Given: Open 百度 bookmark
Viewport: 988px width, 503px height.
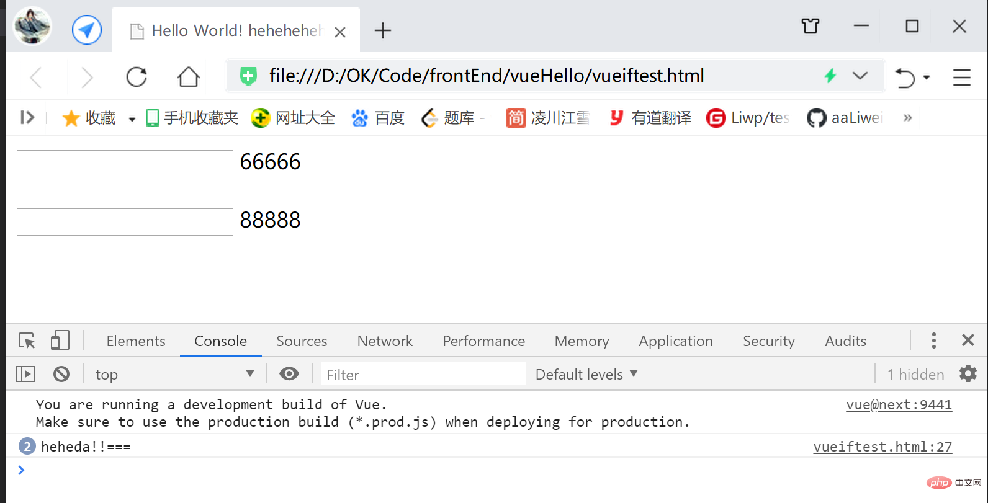Looking at the screenshot, I should [x=378, y=118].
